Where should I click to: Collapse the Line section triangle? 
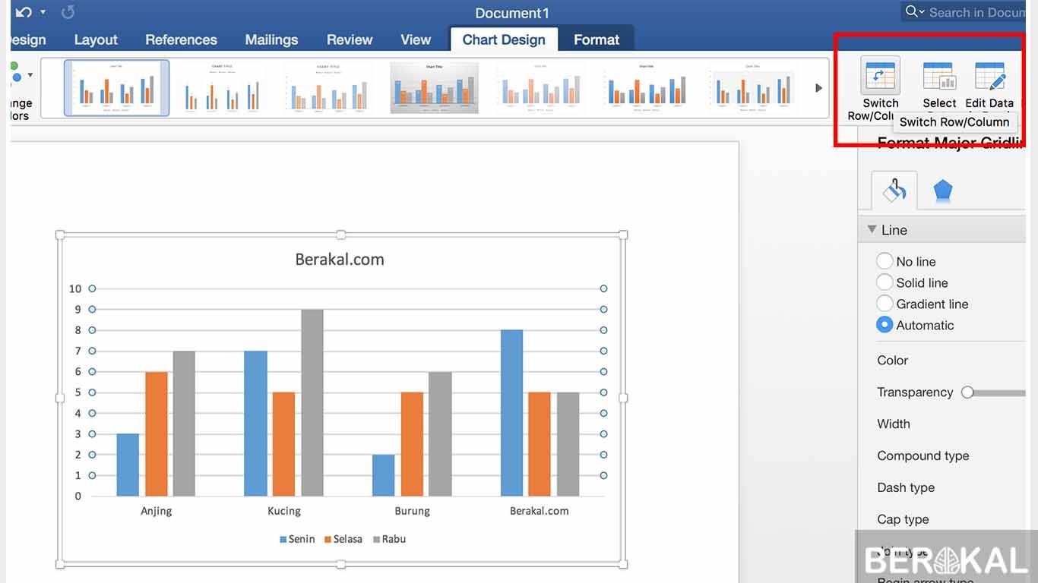click(872, 229)
